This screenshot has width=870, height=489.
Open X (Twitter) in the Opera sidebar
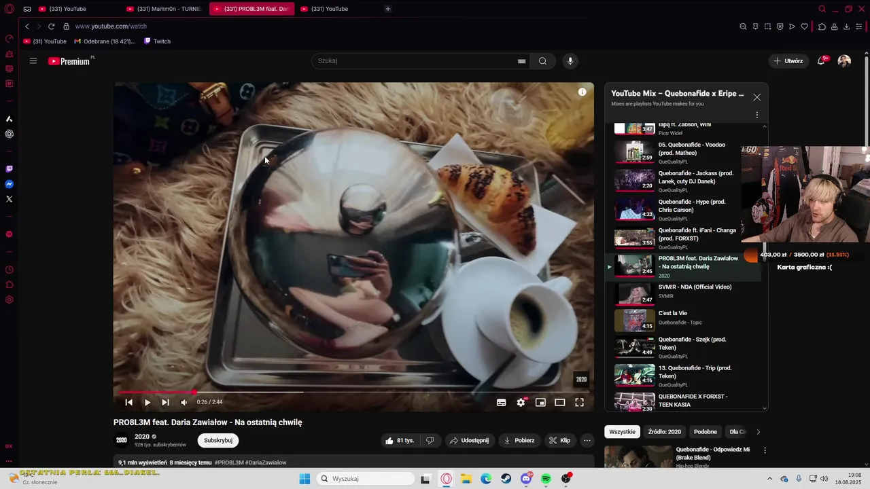click(x=9, y=199)
